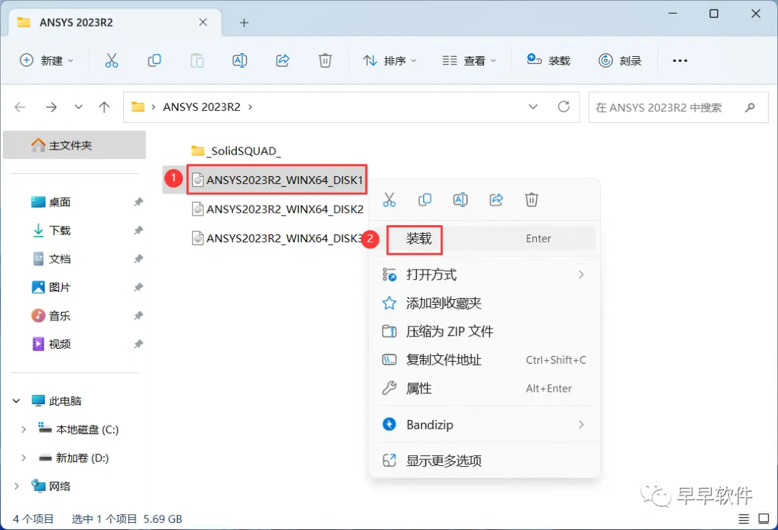
Task: Click the Rename icon in the context menu
Action: pos(460,200)
